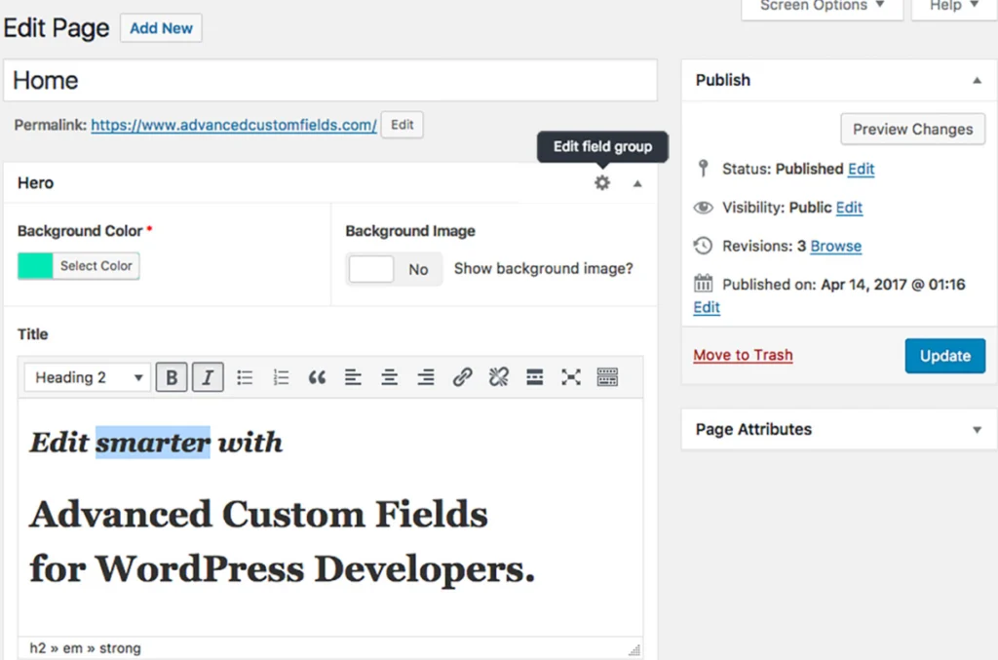
Task: Open the Screen Options tab
Action: (x=822, y=7)
